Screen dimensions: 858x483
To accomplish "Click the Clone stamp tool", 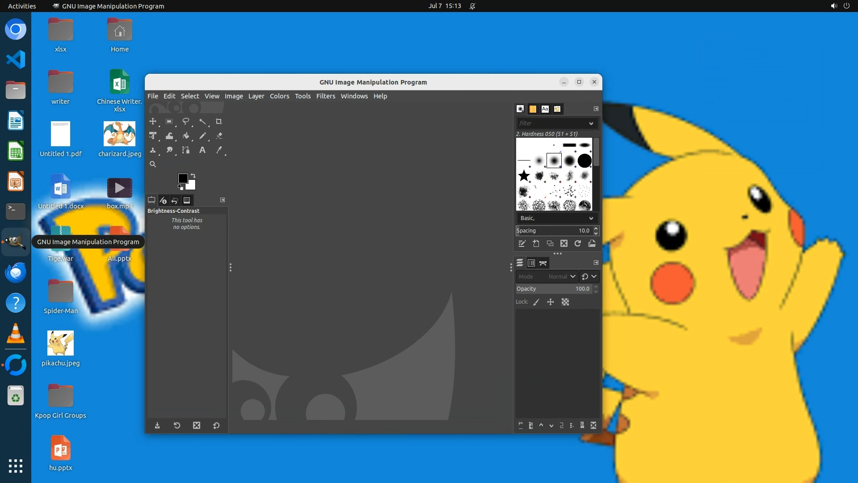I will click(x=153, y=150).
